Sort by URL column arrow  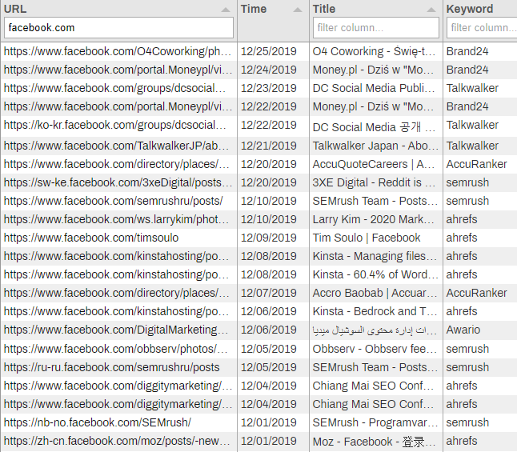coord(226,10)
